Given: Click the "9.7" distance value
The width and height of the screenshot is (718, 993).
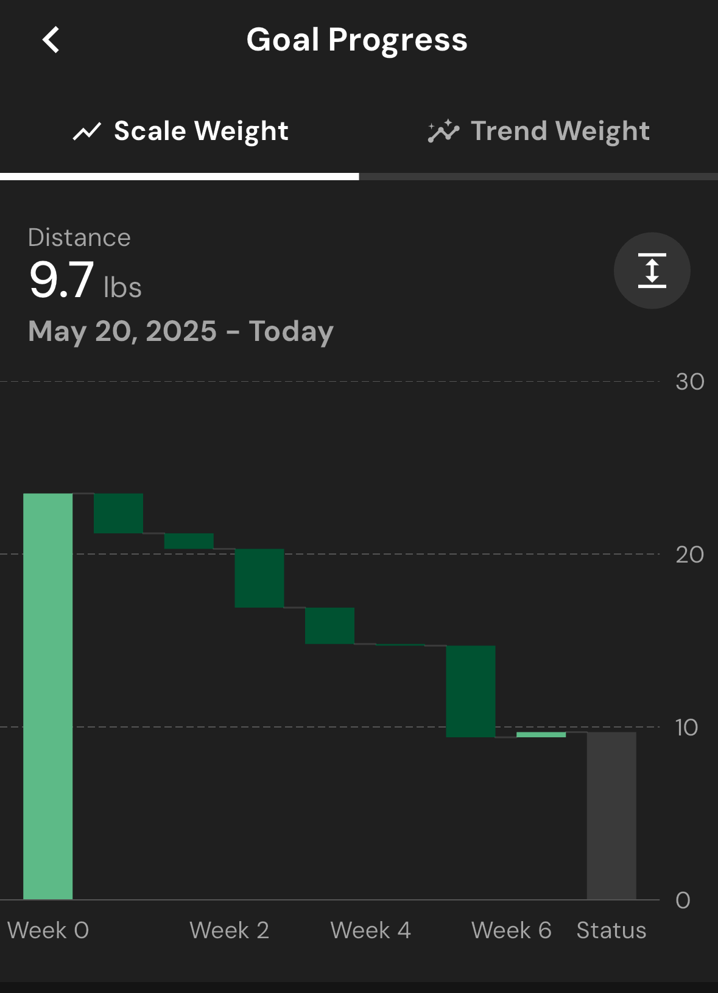Looking at the screenshot, I should coord(62,280).
